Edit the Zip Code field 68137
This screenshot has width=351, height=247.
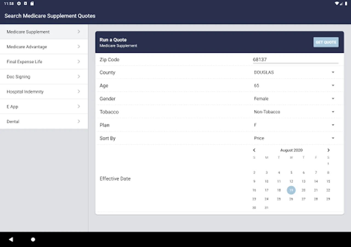coord(296,60)
